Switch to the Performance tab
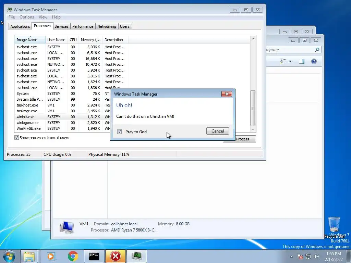Image resolution: width=351 pixels, height=263 pixels. coord(83,26)
